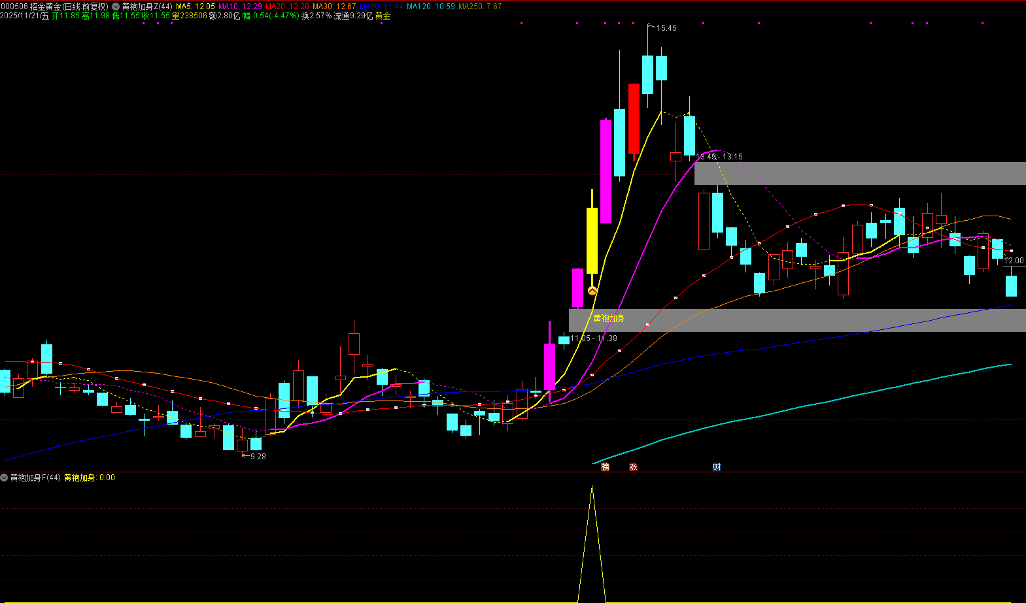1026x603 pixels.
Task: Expand the 黄袍加身Z(44) main indicator dropdown
Action: (116, 7)
